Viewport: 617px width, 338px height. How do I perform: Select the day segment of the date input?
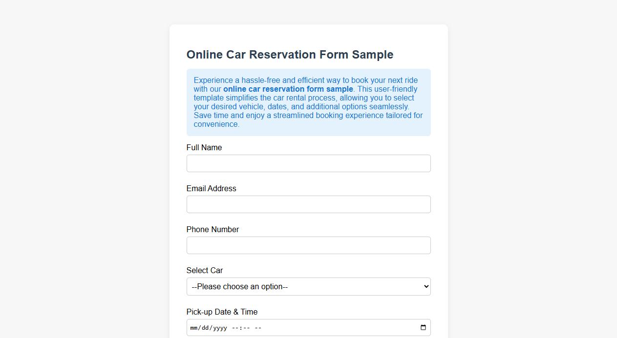coord(205,327)
